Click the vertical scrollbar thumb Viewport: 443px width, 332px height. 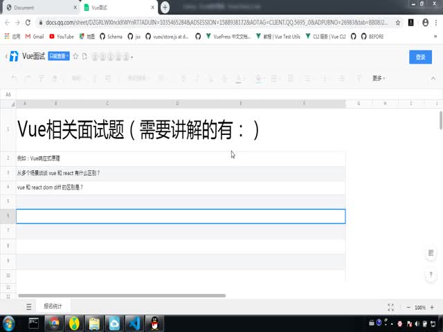click(441, 120)
